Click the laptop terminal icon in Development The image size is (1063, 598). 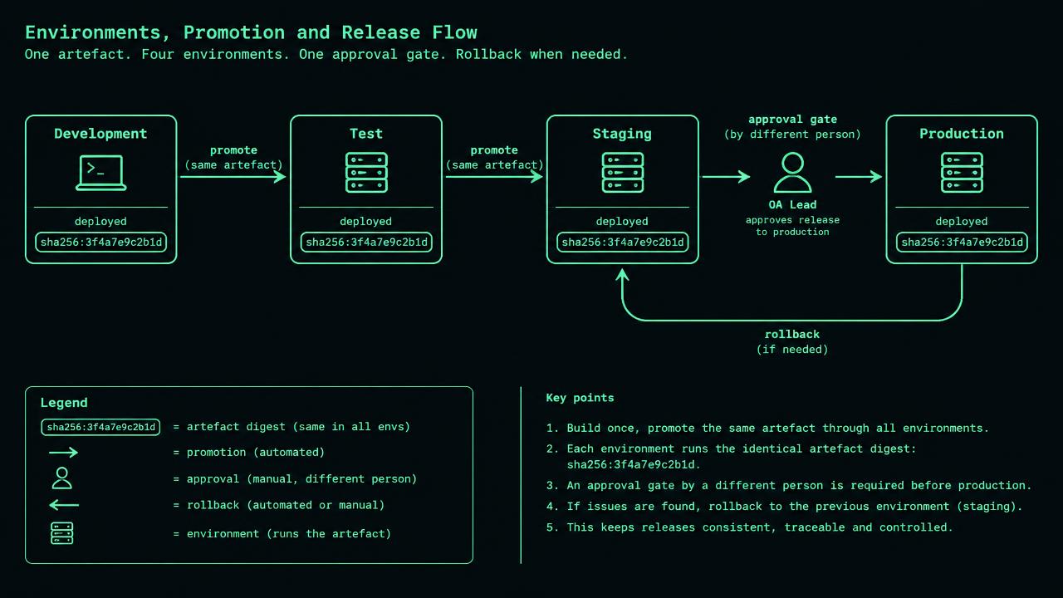[101, 173]
